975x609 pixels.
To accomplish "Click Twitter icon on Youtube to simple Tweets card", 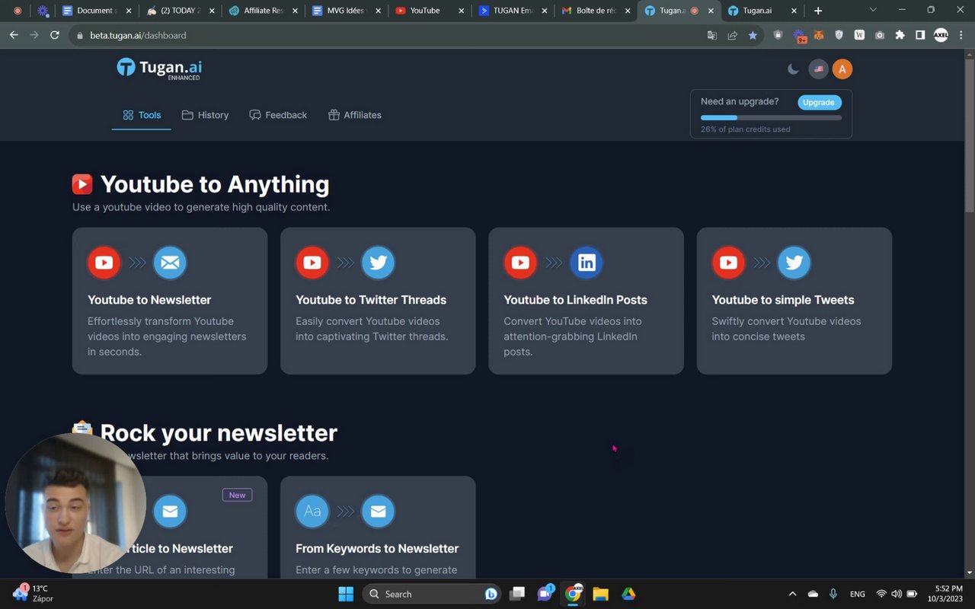I will tap(794, 263).
